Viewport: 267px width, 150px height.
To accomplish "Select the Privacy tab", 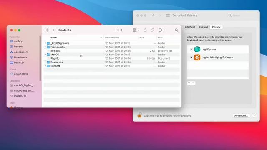I will click(216, 27).
